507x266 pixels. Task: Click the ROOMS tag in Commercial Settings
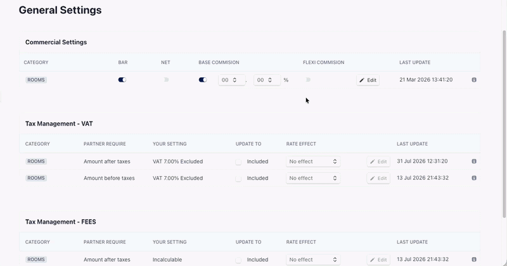tap(36, 80)
